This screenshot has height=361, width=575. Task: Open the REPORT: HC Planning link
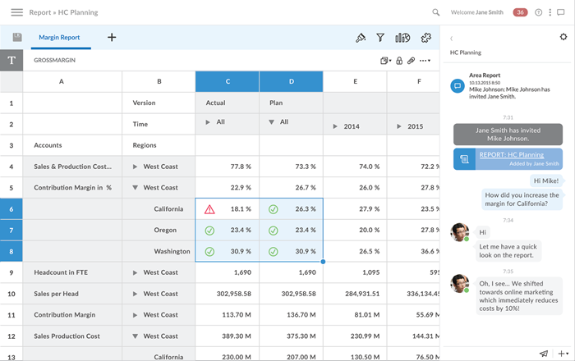click(x=511, y=155)
